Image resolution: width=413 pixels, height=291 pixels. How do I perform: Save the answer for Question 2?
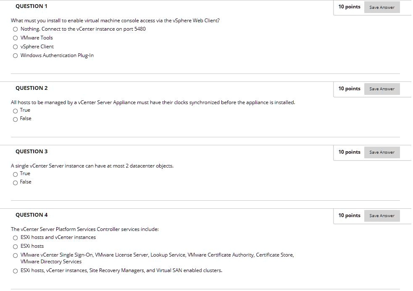coord(381,89)
